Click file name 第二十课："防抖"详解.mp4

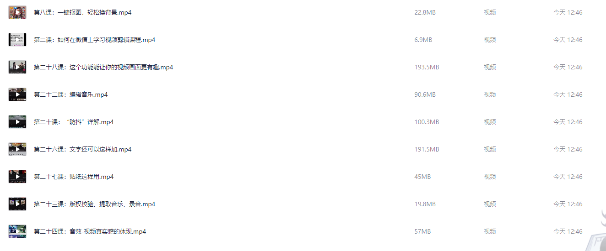click(74, 122)
